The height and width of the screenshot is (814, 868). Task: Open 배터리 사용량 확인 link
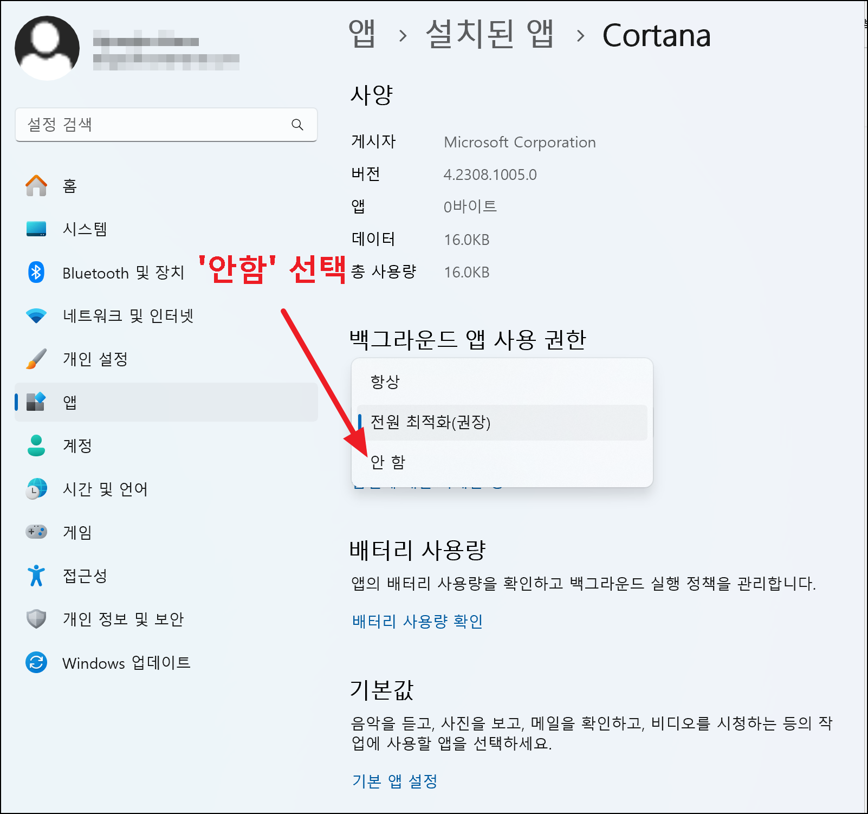pos(417,621)
